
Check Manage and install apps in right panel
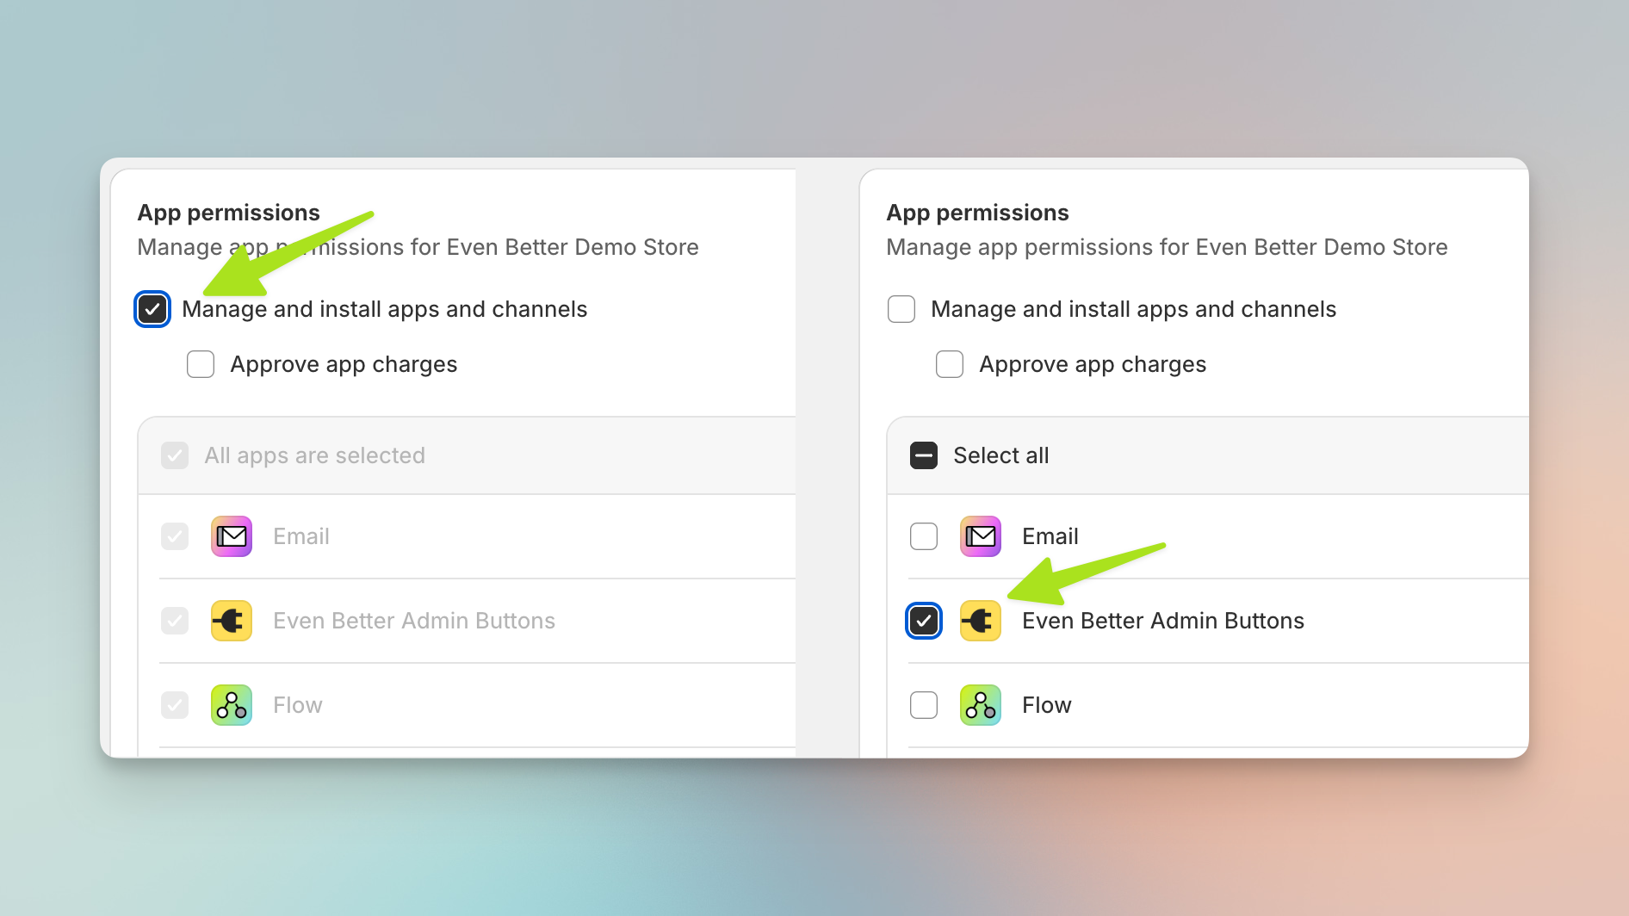tap(901, 309)
